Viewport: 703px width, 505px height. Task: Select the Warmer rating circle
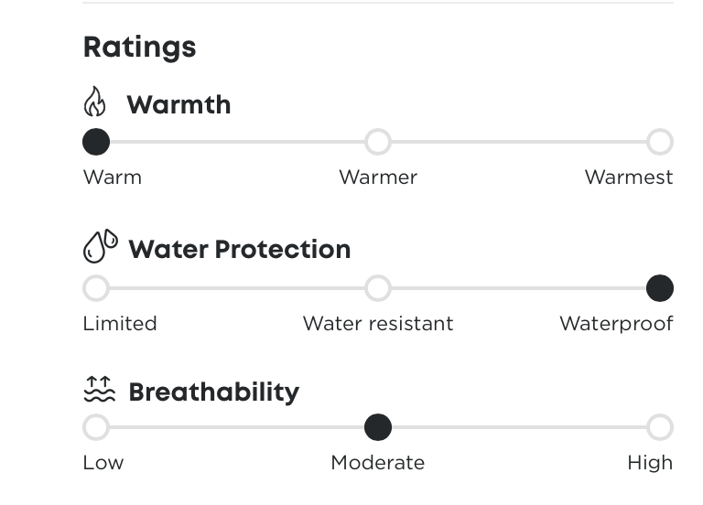[378, 142]
